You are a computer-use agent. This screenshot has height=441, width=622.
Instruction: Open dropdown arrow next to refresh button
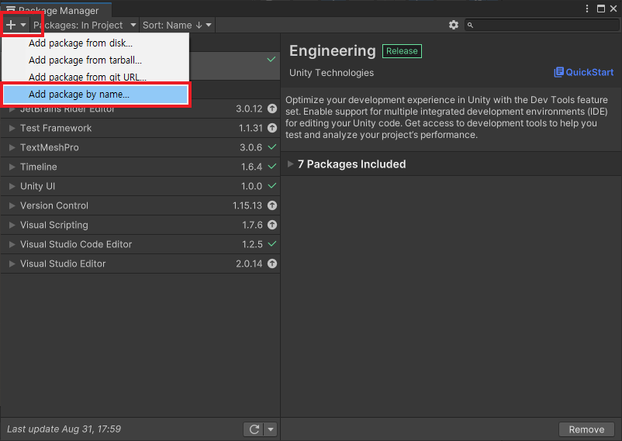tap(271, 429)
